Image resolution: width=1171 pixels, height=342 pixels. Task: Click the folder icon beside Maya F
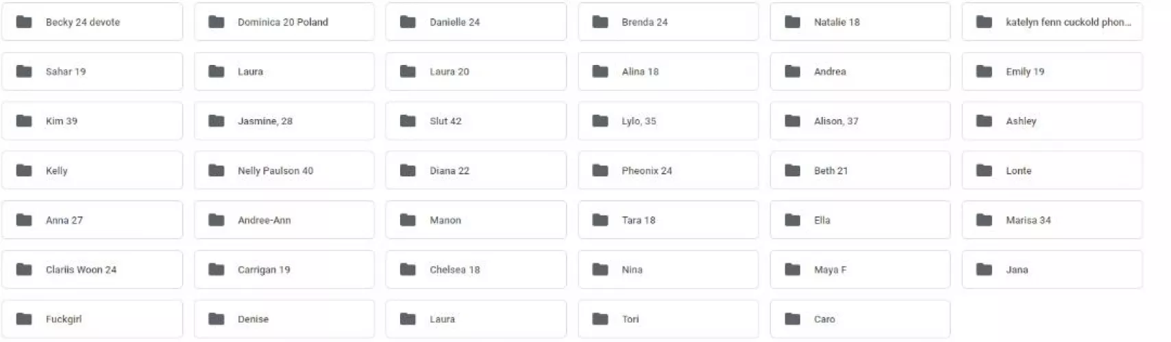(793, 269)
